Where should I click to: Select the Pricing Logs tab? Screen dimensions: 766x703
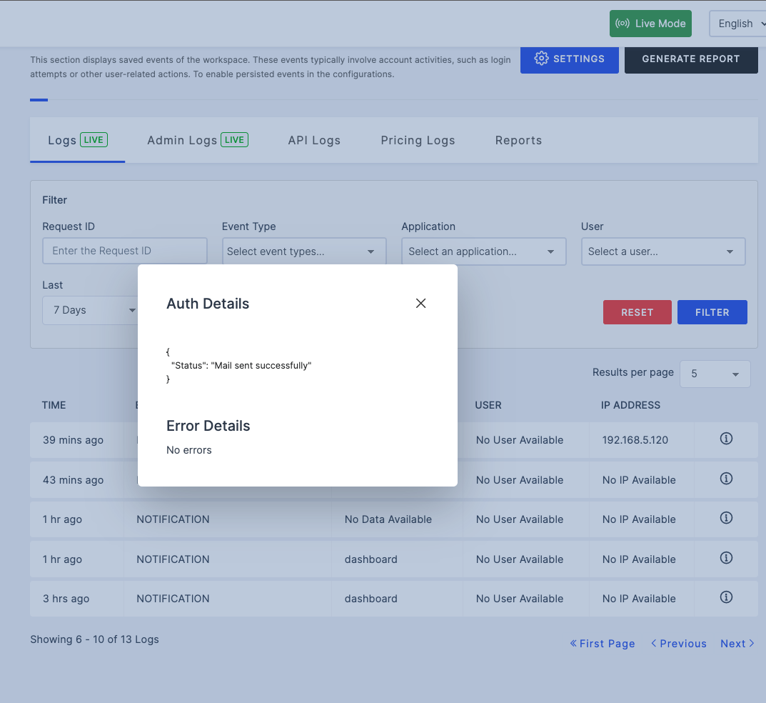coord(418,140)
